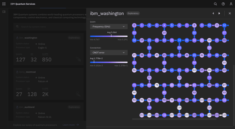235x129 pixels.
Task: Select qubit 124 on the processor map
Action: (225, 115)
